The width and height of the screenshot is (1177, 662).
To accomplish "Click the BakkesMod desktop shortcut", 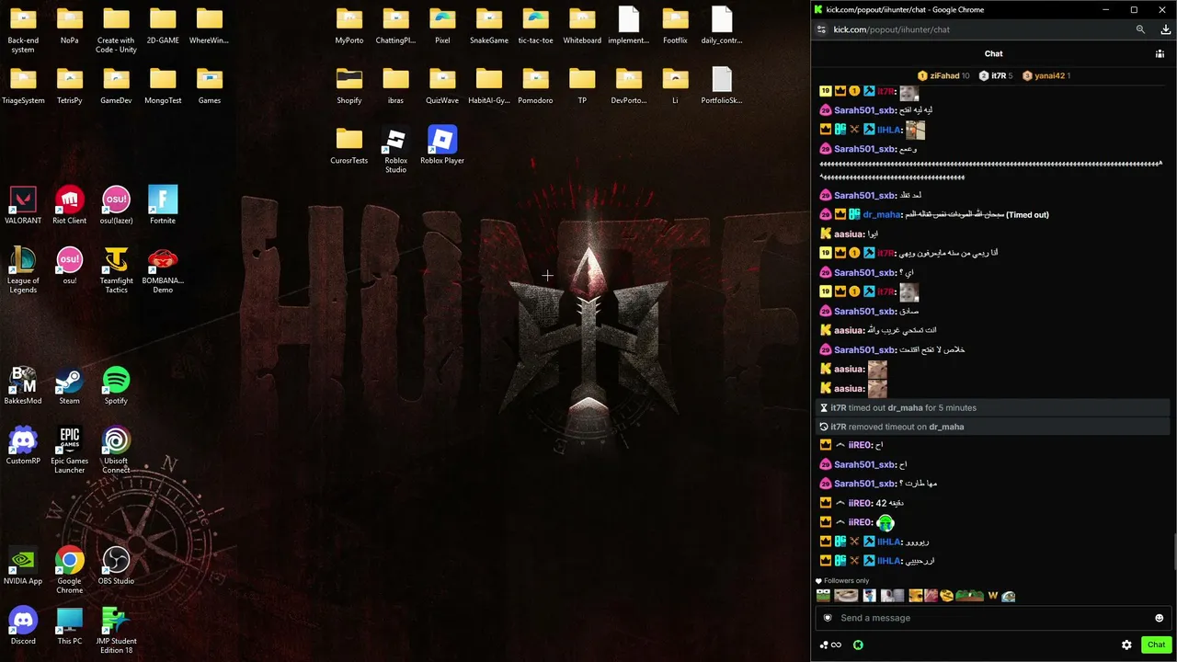I will pos(23,386).
